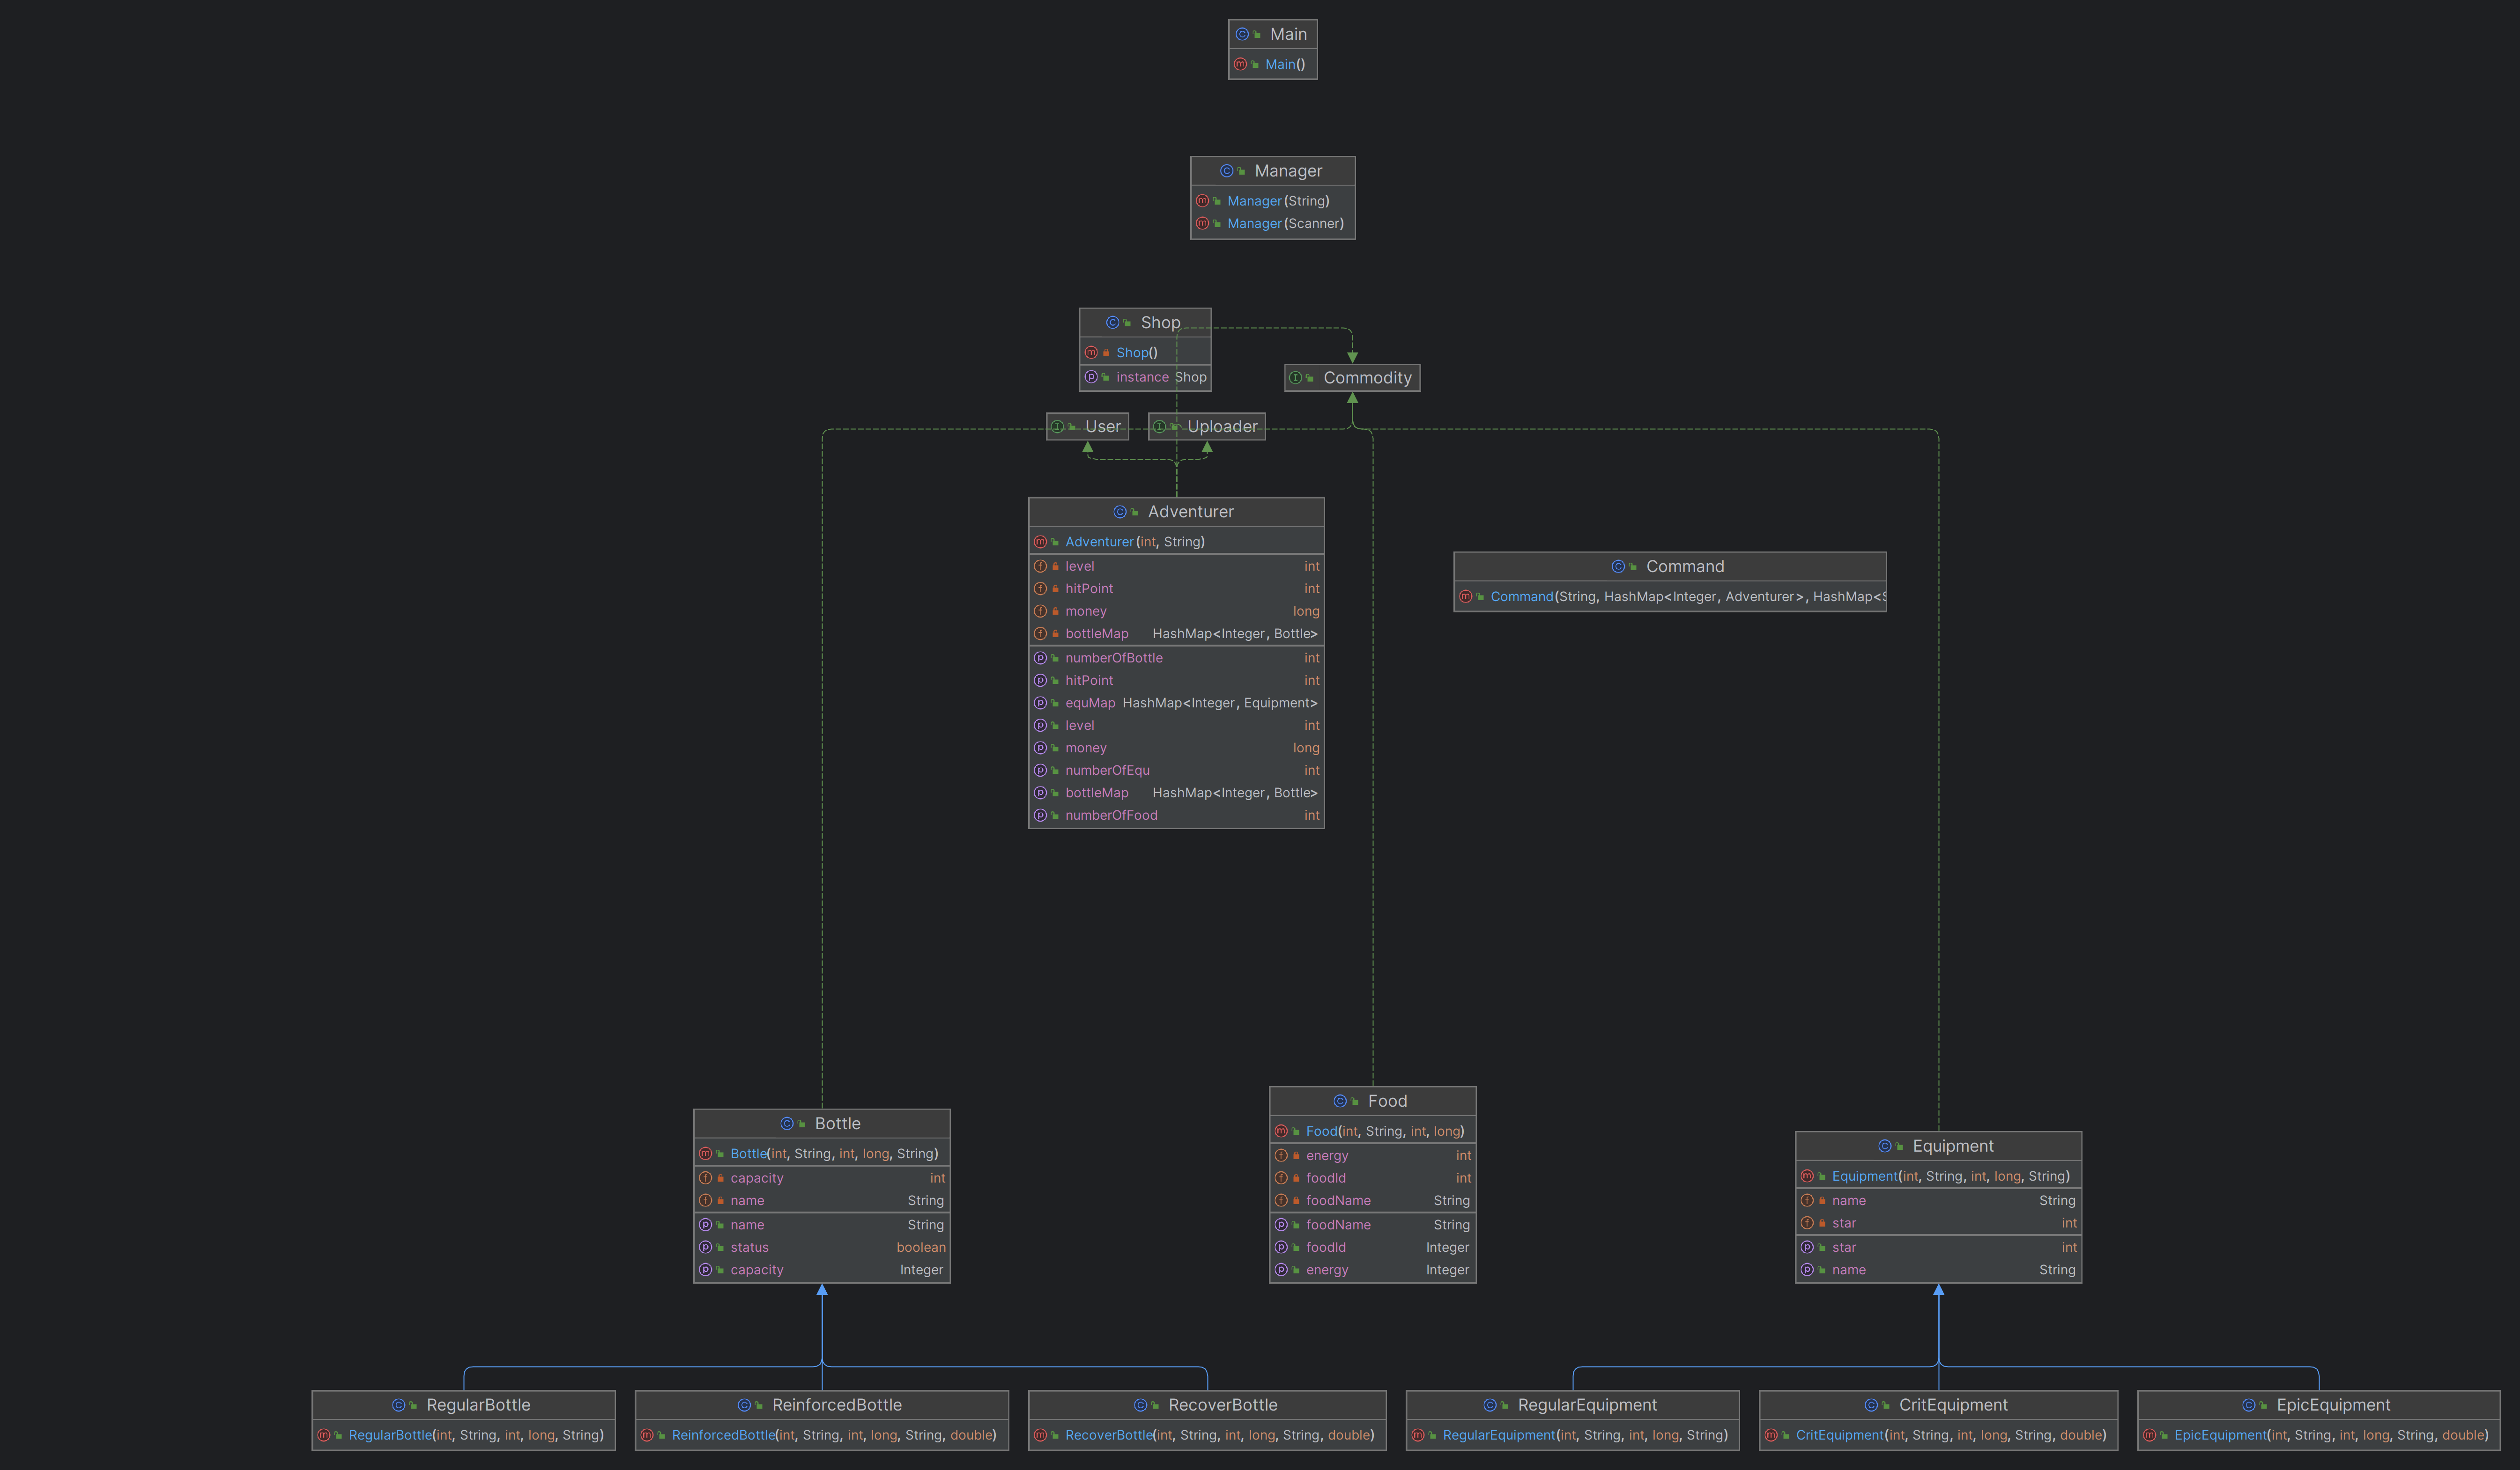Screen dimensions: 2520x1470
Task: Click the field icon next to Adventurer bottleMap
Action: coord(1040,633)
